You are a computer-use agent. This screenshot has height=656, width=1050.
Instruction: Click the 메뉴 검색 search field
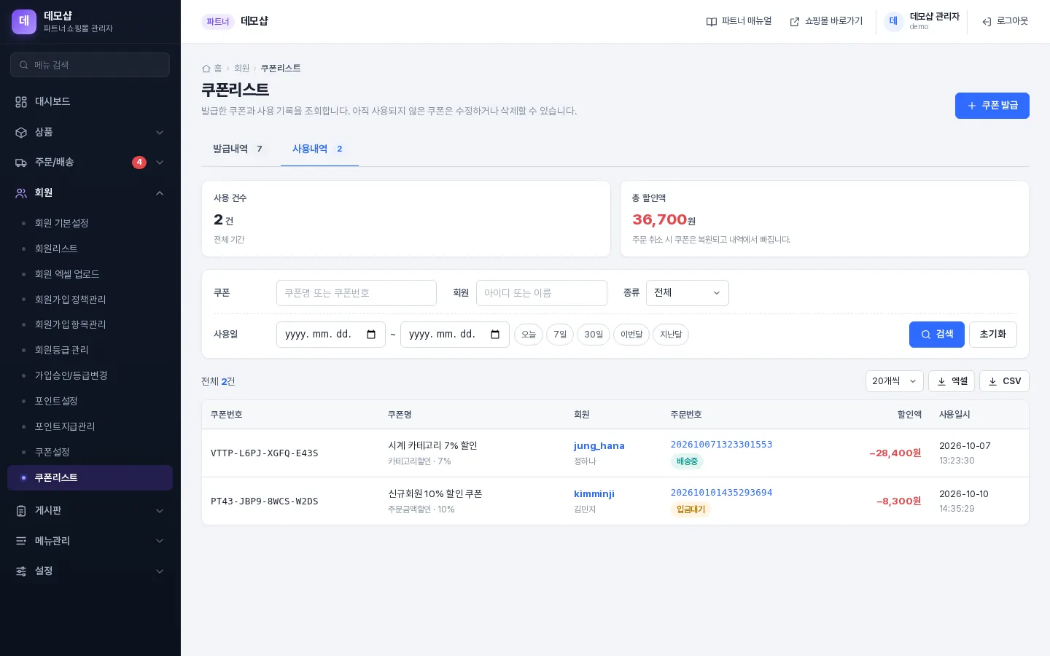point(90,65)
